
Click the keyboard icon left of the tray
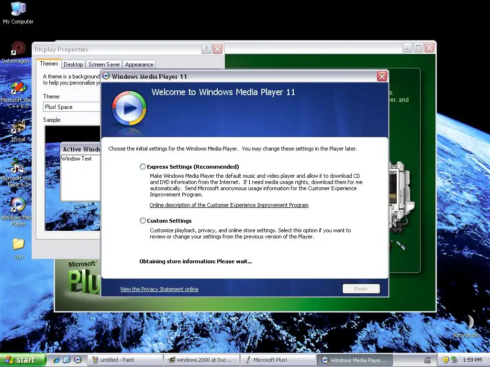(427, 360)
